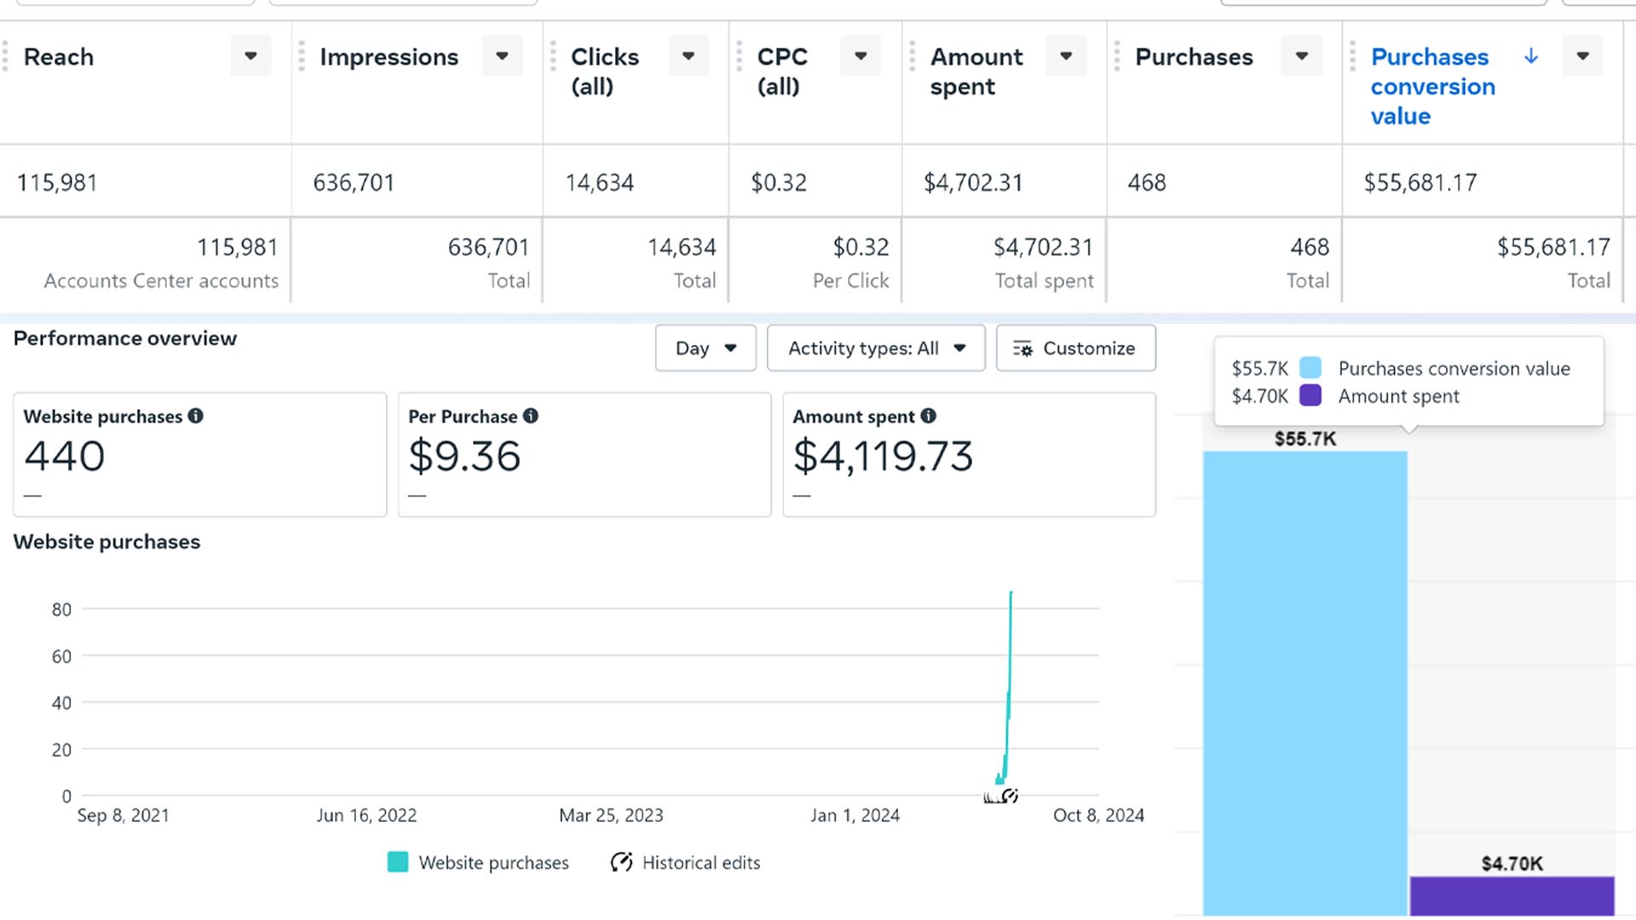Click the 14,634 clicks row value
This screenshot has height=920, width=1636.
click(600, 182)
